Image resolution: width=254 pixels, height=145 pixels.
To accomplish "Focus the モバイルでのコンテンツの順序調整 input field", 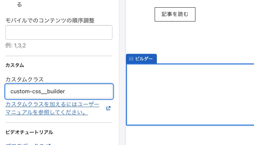I will 59,32.
